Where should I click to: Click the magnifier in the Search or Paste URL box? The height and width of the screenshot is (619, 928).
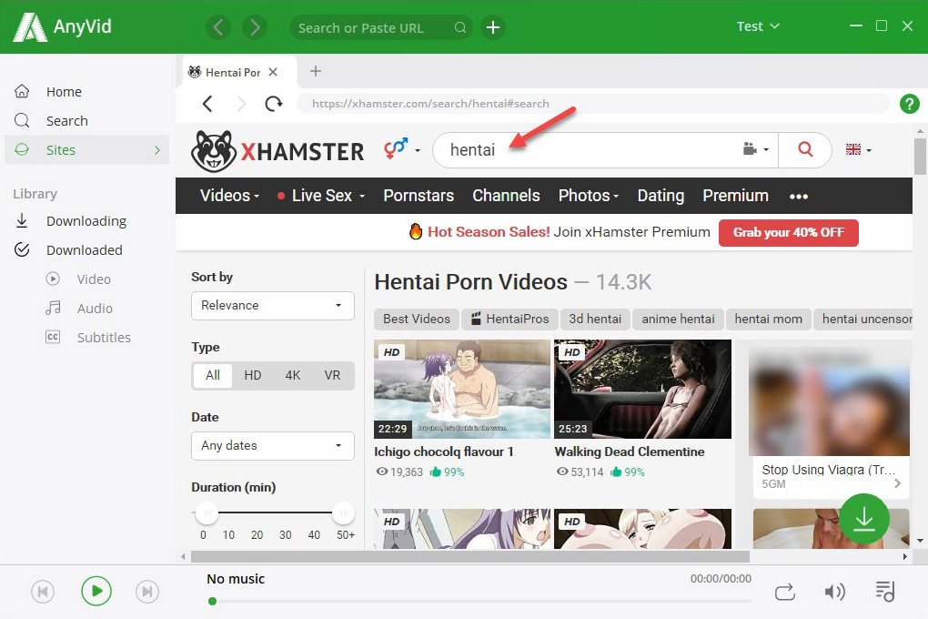tap(459, 28)
